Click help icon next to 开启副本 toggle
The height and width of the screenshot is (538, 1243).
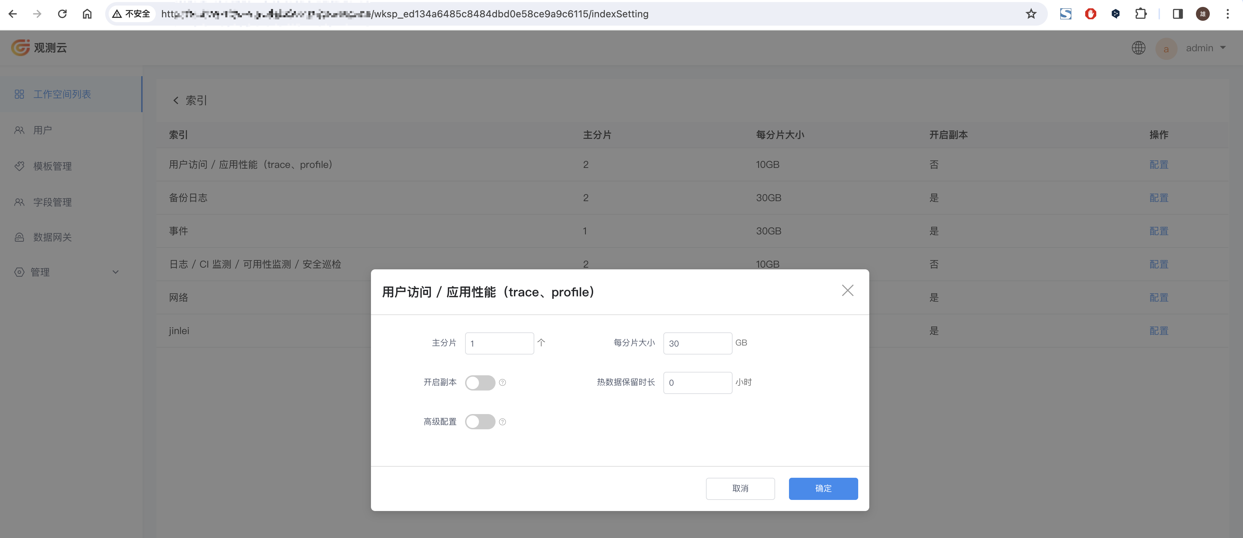point(502,383)
